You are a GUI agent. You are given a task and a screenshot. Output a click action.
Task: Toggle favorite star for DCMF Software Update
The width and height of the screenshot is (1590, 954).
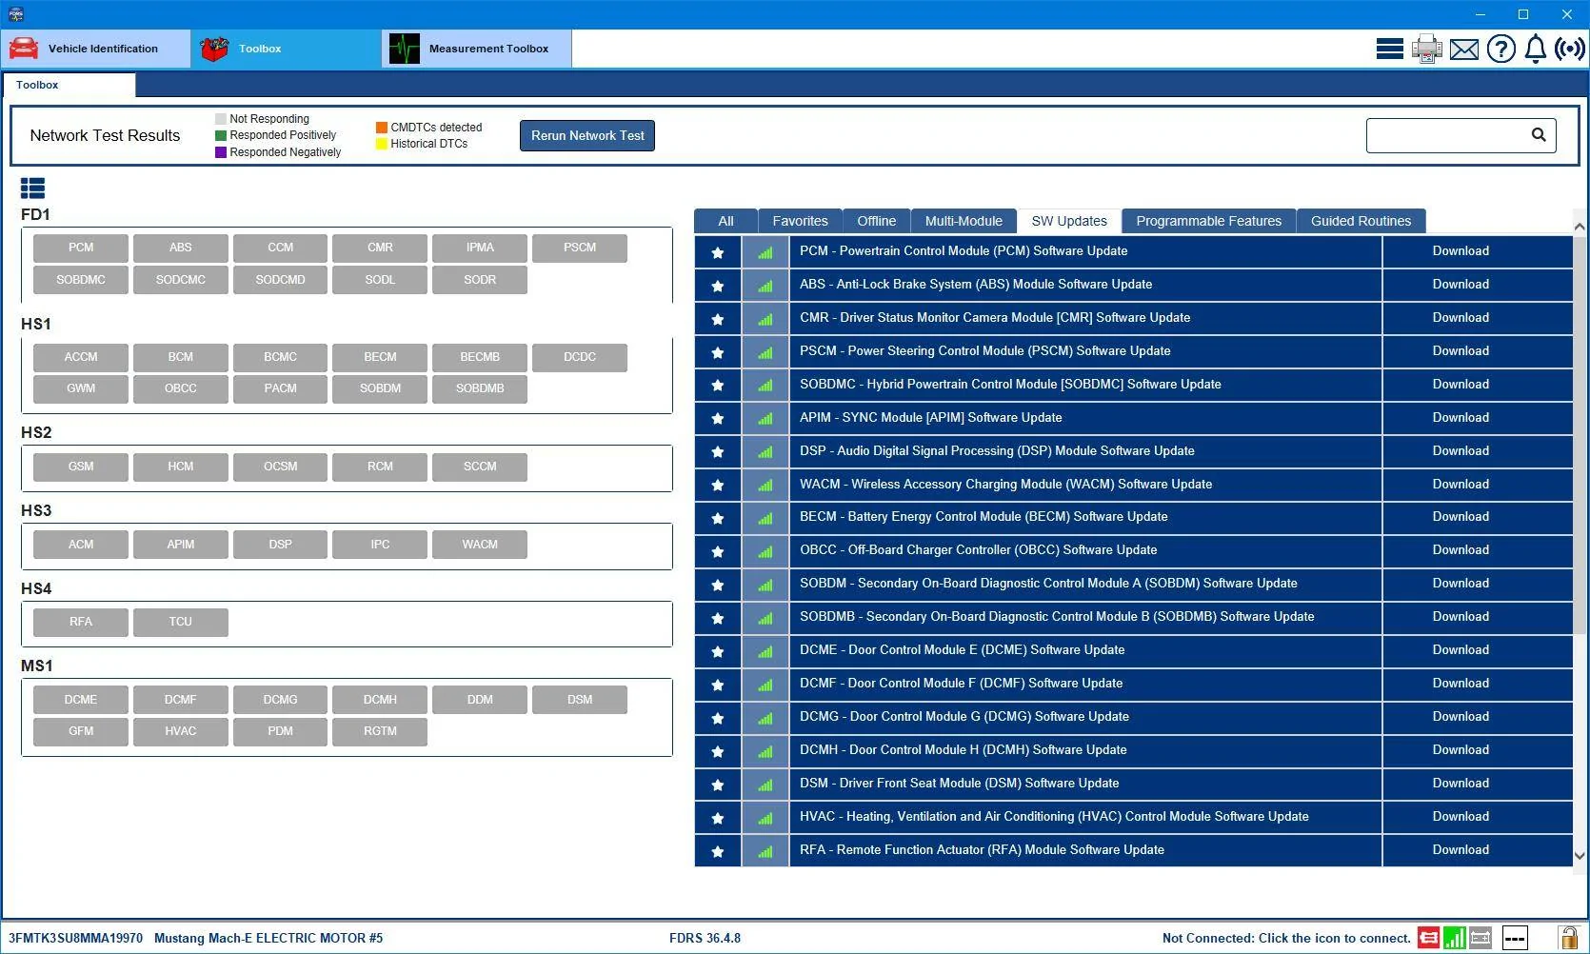pyautogui.click(x=718, y=685)
